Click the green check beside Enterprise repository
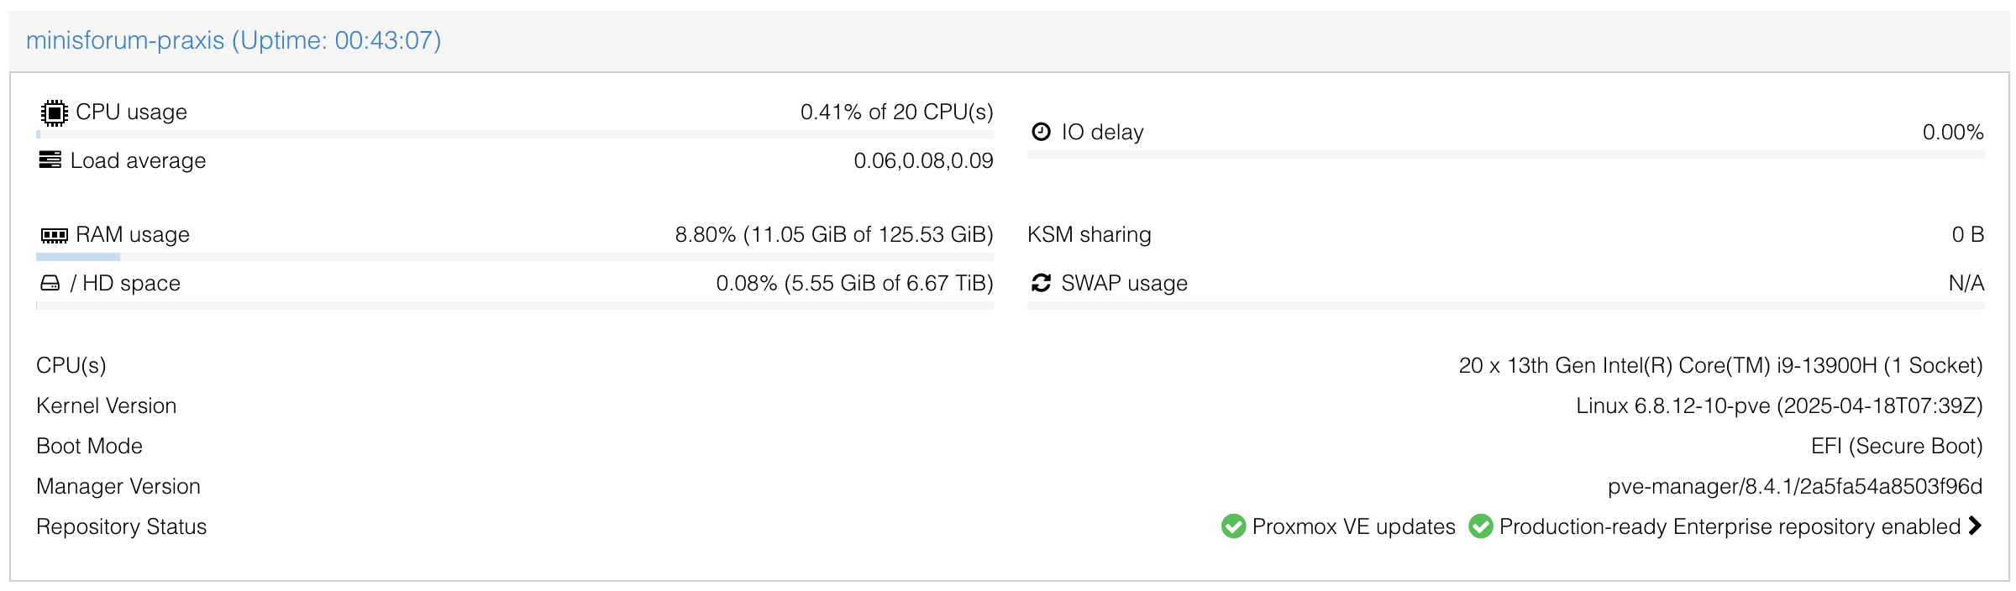This screenshot has width=2016, height=591. (1480, 526)
